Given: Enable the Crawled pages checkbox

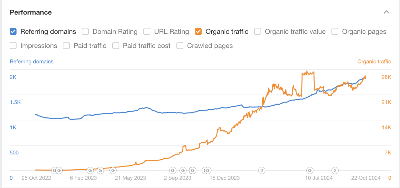Looking at the screenshot, I should (x=180, y=46).
